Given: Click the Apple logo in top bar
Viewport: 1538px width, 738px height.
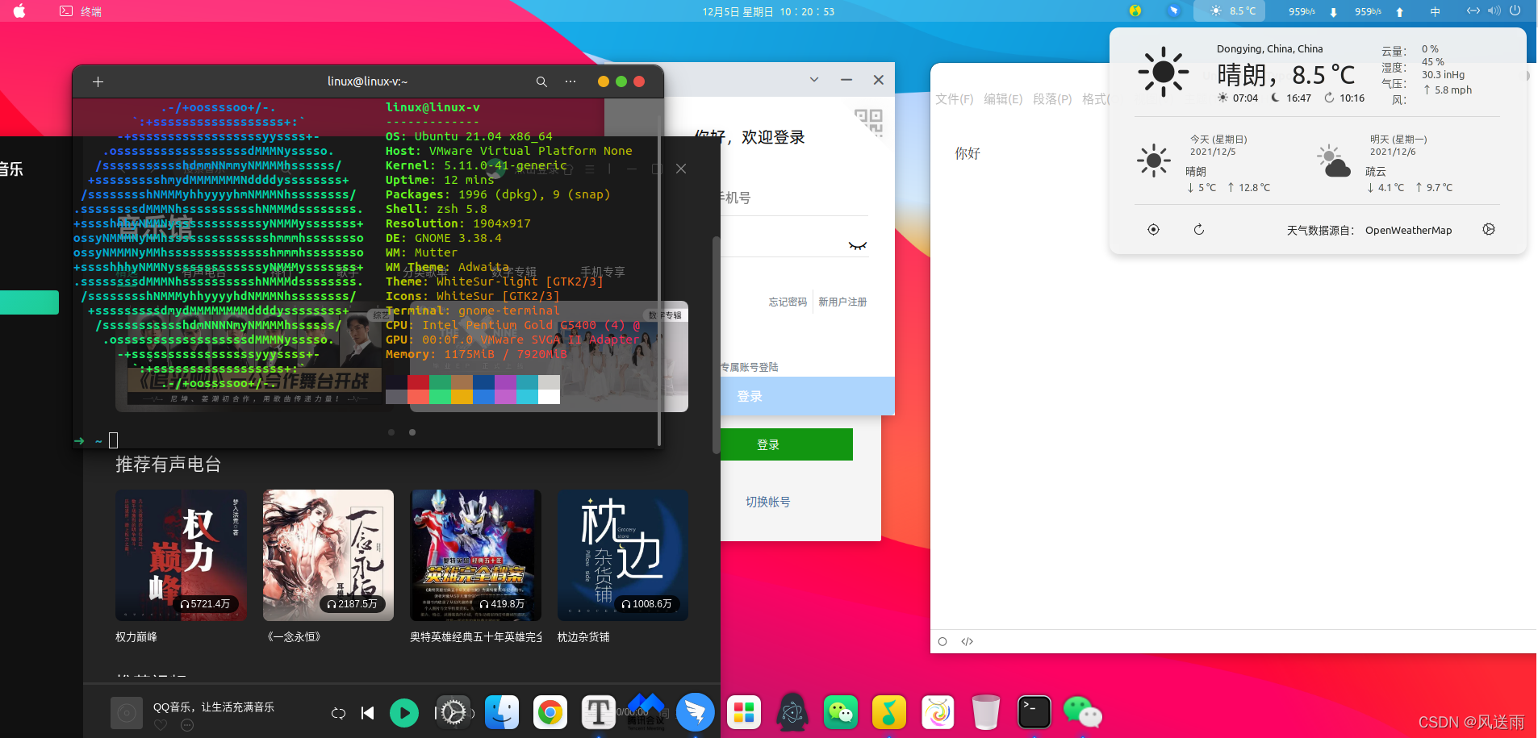Looking at the screenshot, I should point(19,11).
